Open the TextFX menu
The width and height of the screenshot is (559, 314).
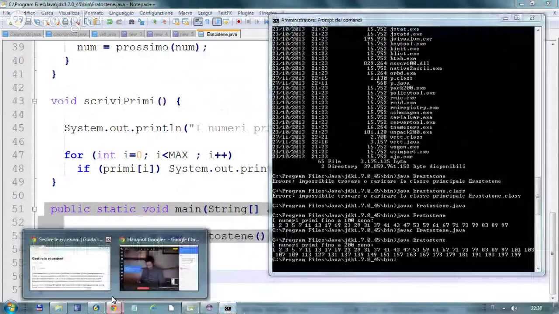click(225, 13)
